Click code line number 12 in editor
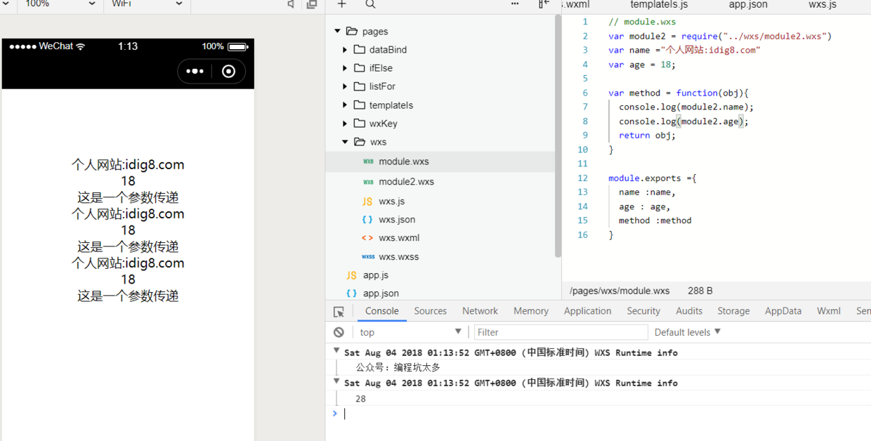The width and height of the screenshot is (871, 441). click(x=582, y=178)
